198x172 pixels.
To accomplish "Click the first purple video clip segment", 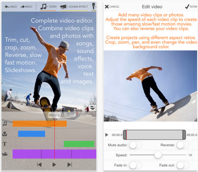I will tap(27, 154).
